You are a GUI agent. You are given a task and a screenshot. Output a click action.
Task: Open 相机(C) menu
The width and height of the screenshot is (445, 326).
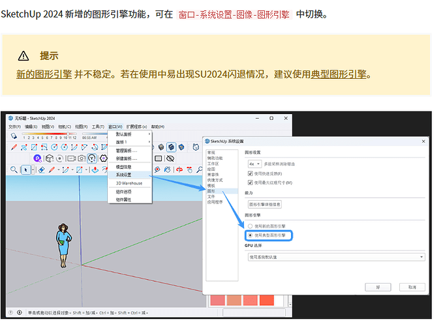click(x=65, y=126)
